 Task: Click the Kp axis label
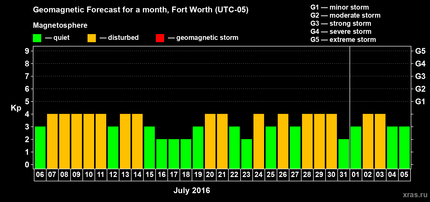click(16, 108)
